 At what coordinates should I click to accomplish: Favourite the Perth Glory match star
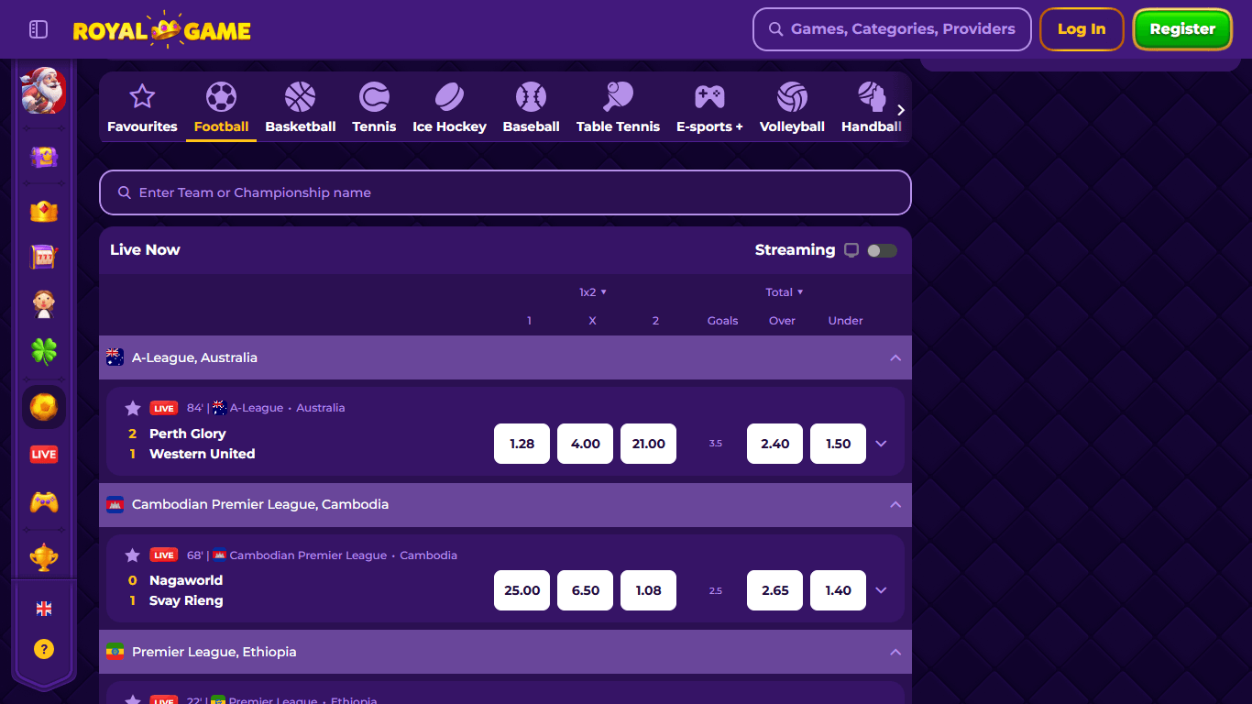[133, 408]
